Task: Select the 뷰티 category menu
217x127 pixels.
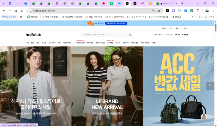Action: tap(59, 43)
